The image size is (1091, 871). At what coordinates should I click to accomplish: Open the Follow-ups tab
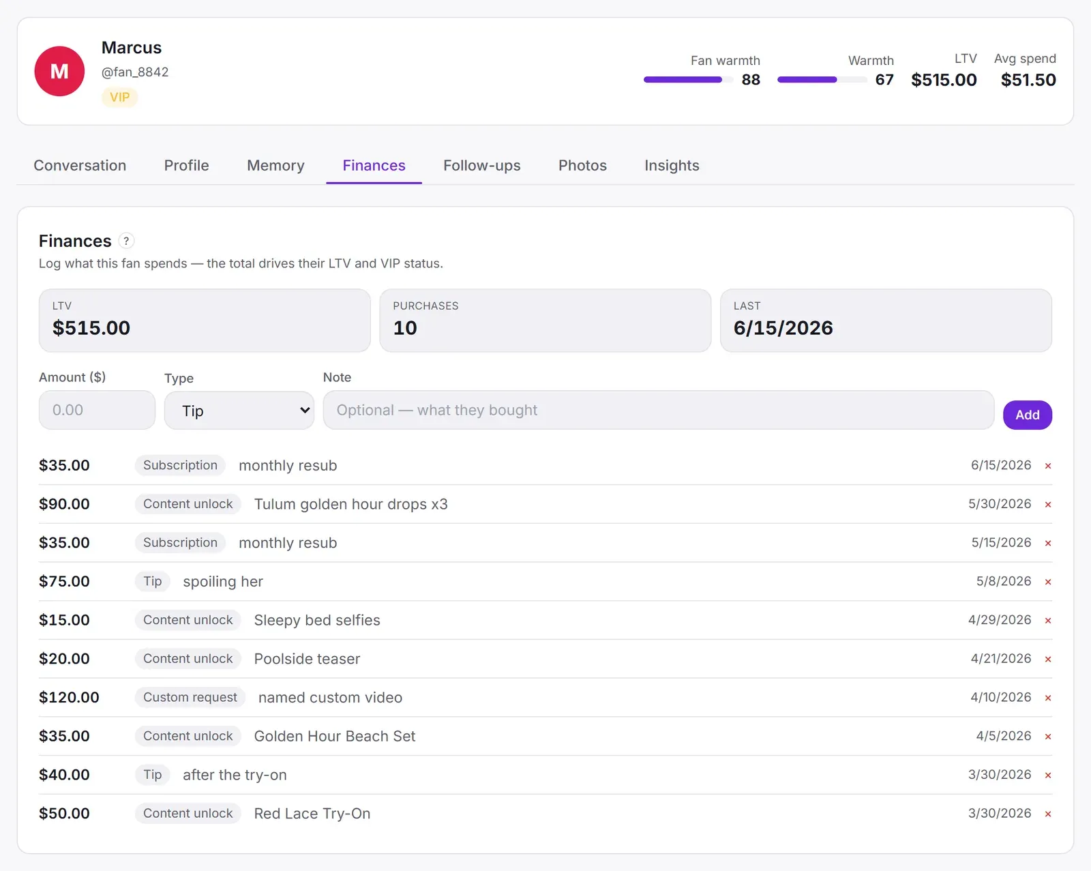(482, 166)
